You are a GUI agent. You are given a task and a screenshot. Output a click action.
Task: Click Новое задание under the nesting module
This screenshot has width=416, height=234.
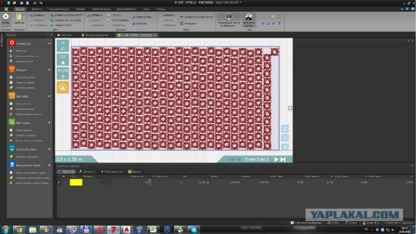pyautogui.click(x=23, y=130)
